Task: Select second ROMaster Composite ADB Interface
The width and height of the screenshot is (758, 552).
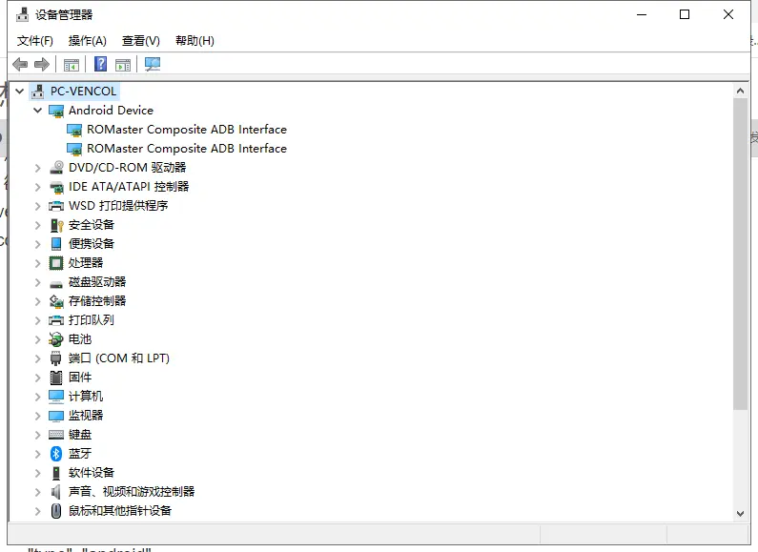Action: [186, 149]
